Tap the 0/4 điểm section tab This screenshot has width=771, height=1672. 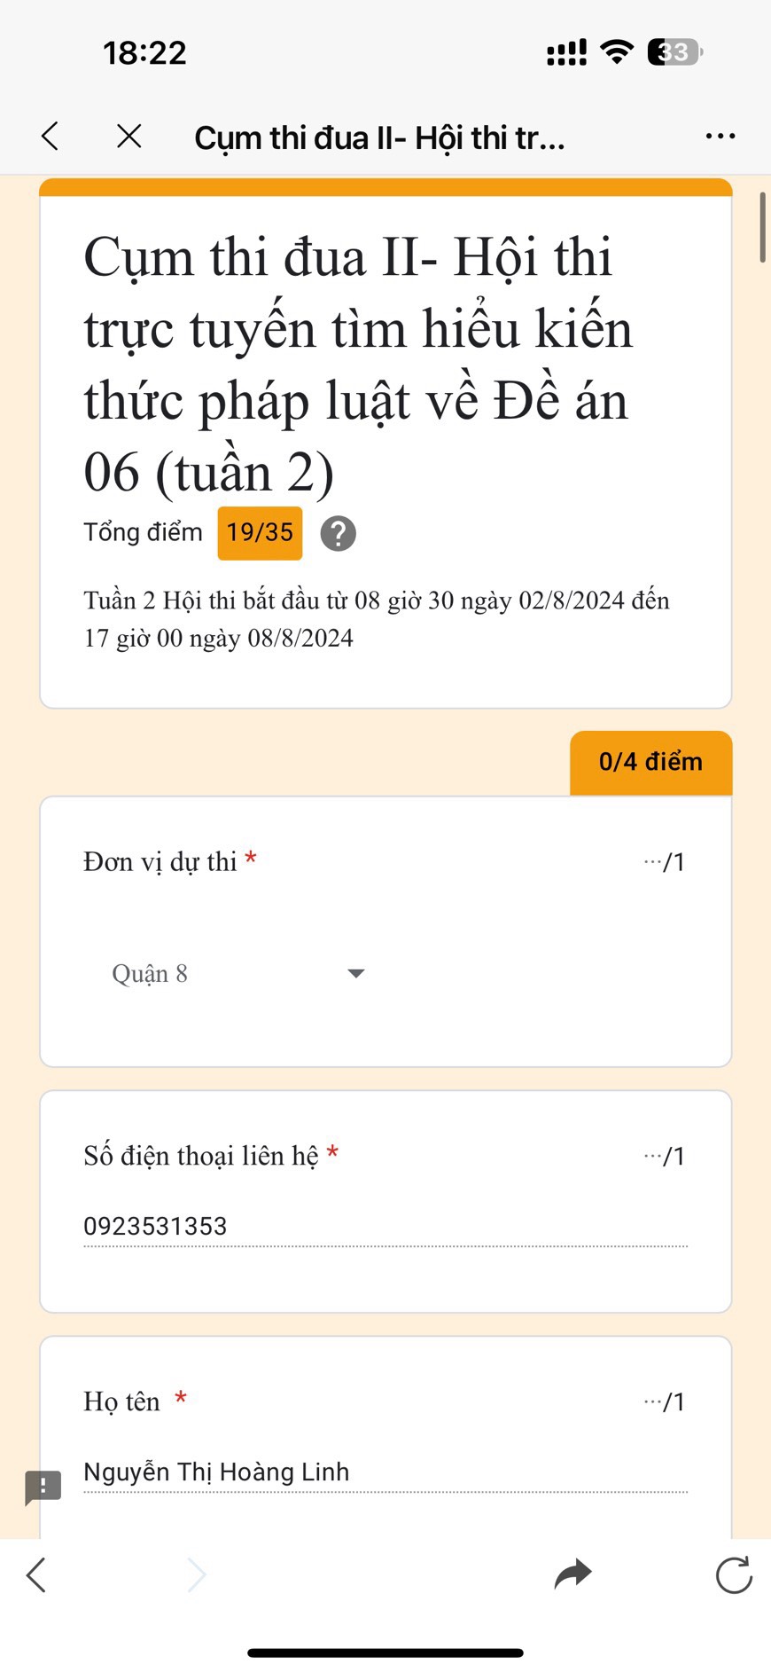[650, 762]
